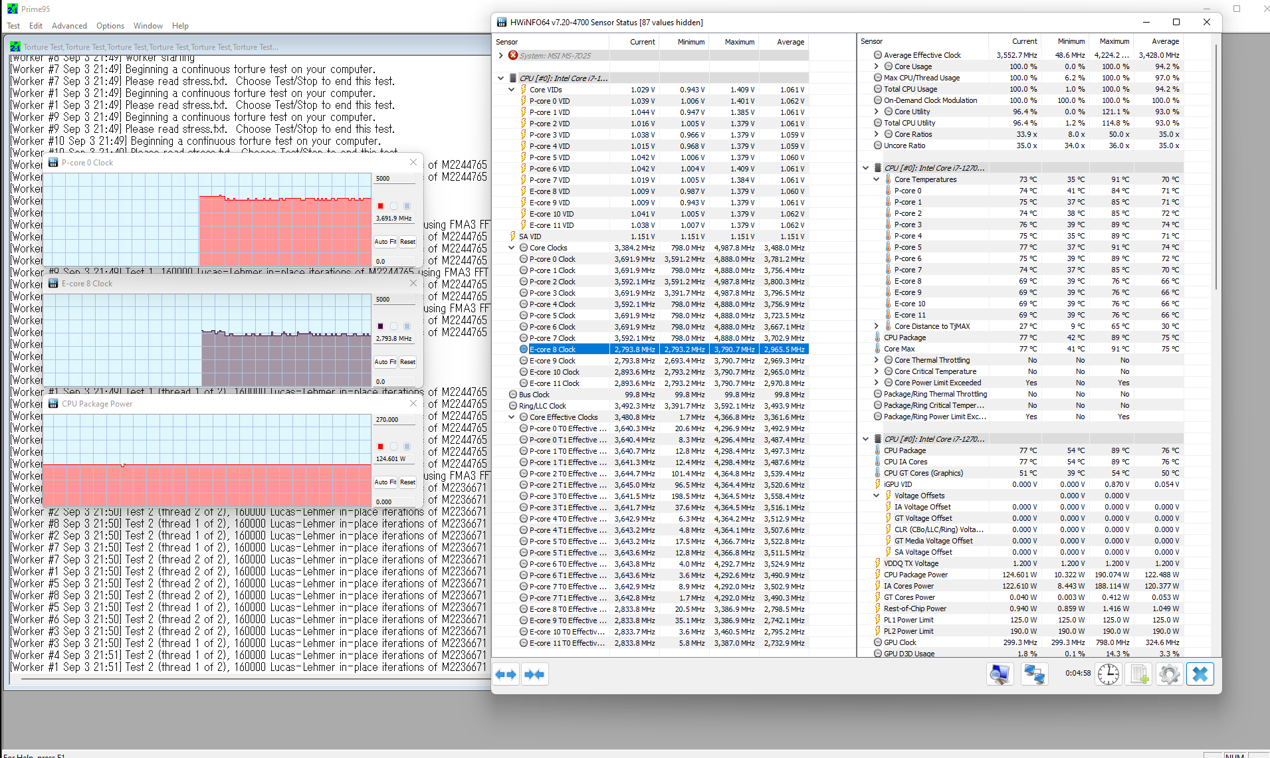Click the remote network computers icon in HWiNFO

pos(1034,674)
